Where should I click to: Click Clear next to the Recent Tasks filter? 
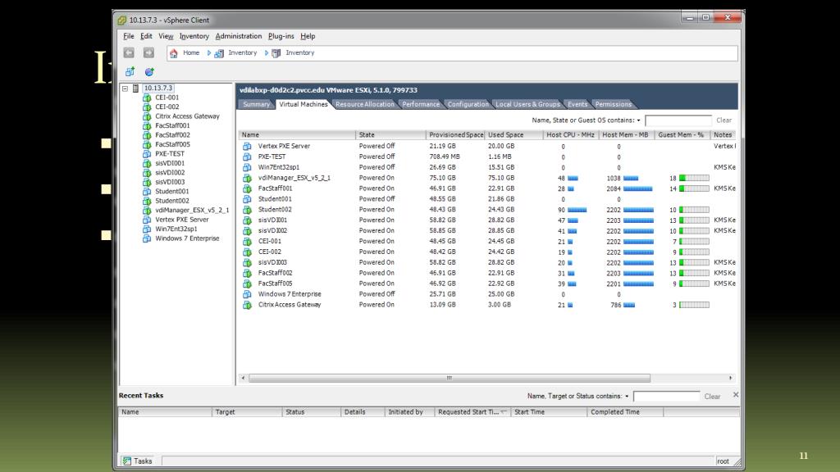(712, 397)
